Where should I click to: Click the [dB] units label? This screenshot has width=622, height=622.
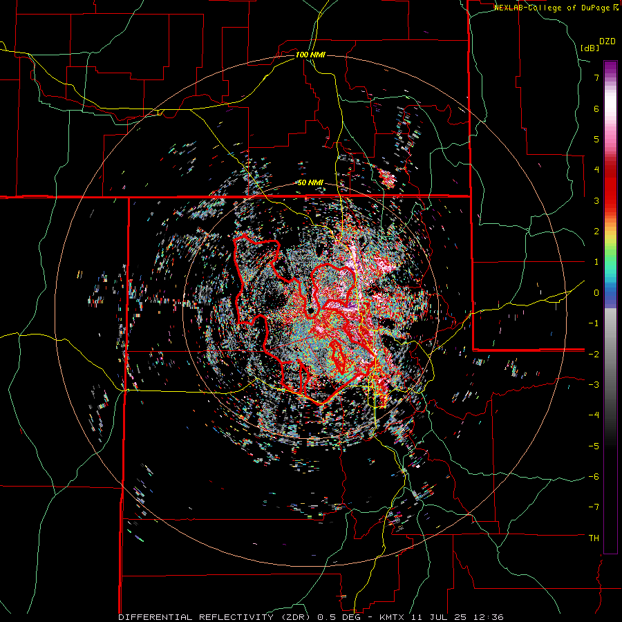(x=590, y=48)
